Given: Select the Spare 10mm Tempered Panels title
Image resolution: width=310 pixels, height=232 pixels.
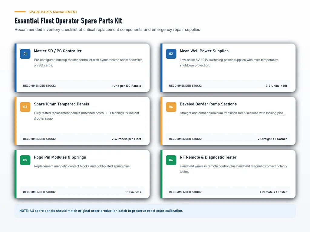Looking at the screenshot, I should point(61,104).
